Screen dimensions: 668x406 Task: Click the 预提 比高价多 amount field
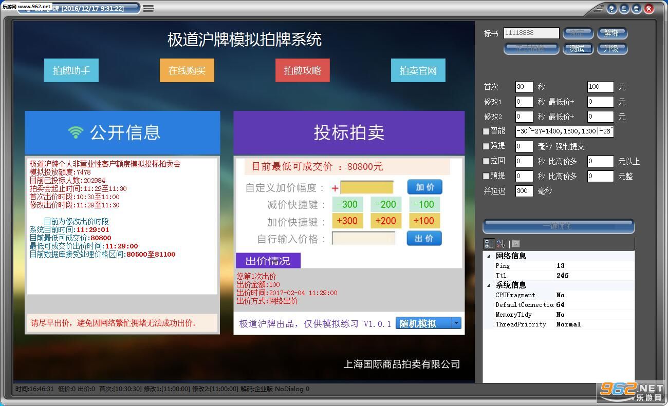(601, 176)
